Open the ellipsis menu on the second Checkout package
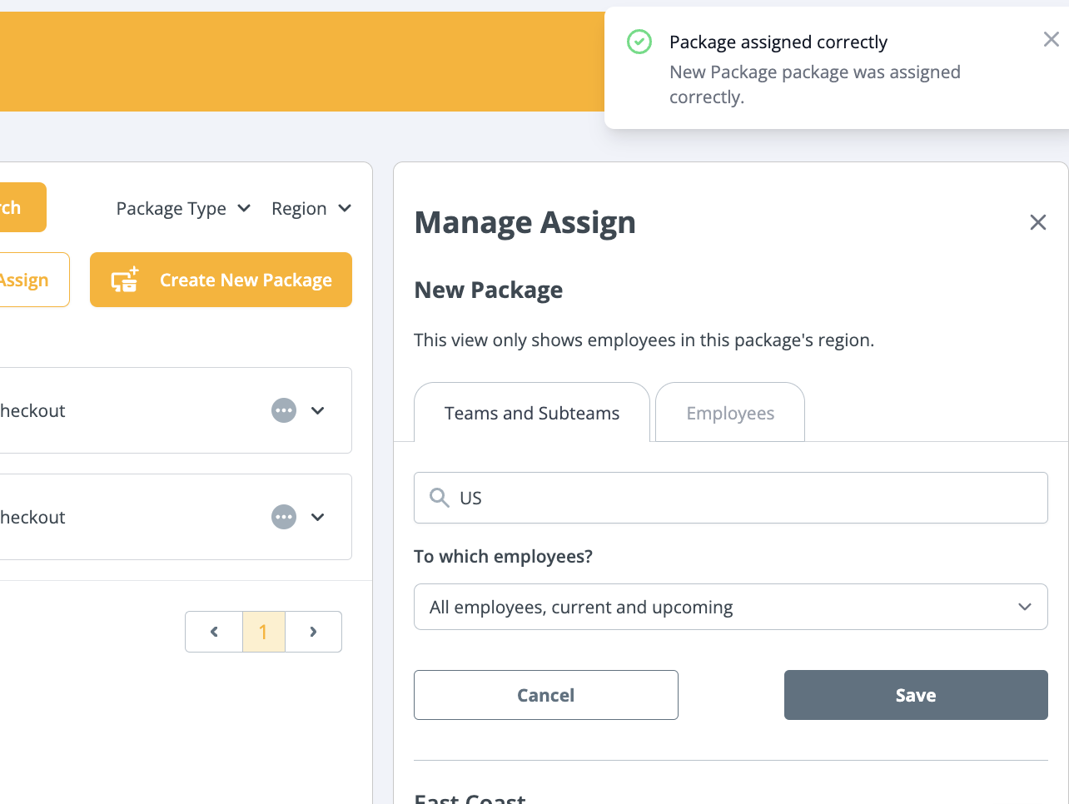Image resolution: width=1069 pixels, height=804 pixels. click(x=283, y=517)
